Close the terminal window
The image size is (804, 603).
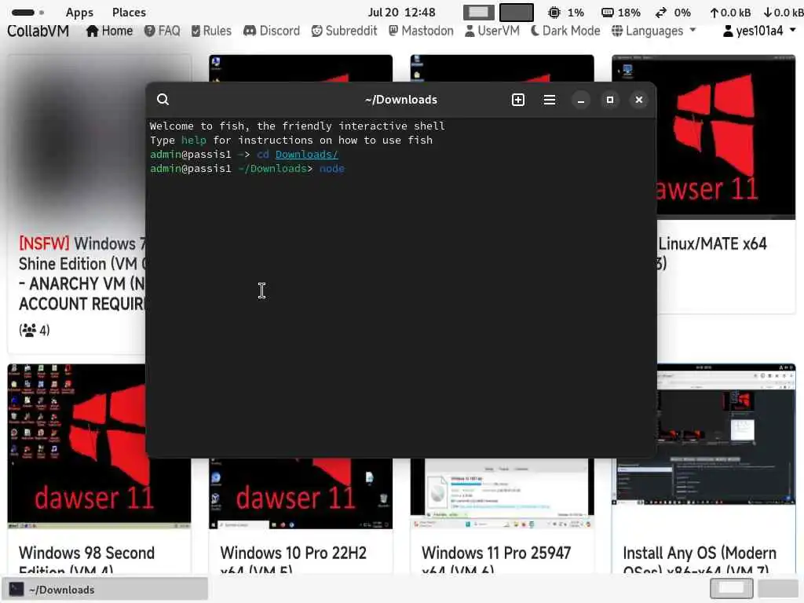point(639,100)
